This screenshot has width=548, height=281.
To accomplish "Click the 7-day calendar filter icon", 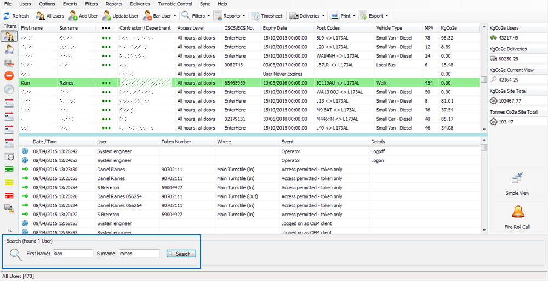I will 9,103.
